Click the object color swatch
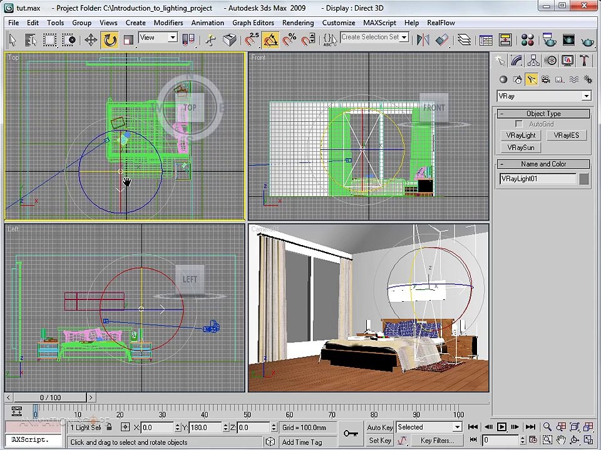 pos(583,179)
